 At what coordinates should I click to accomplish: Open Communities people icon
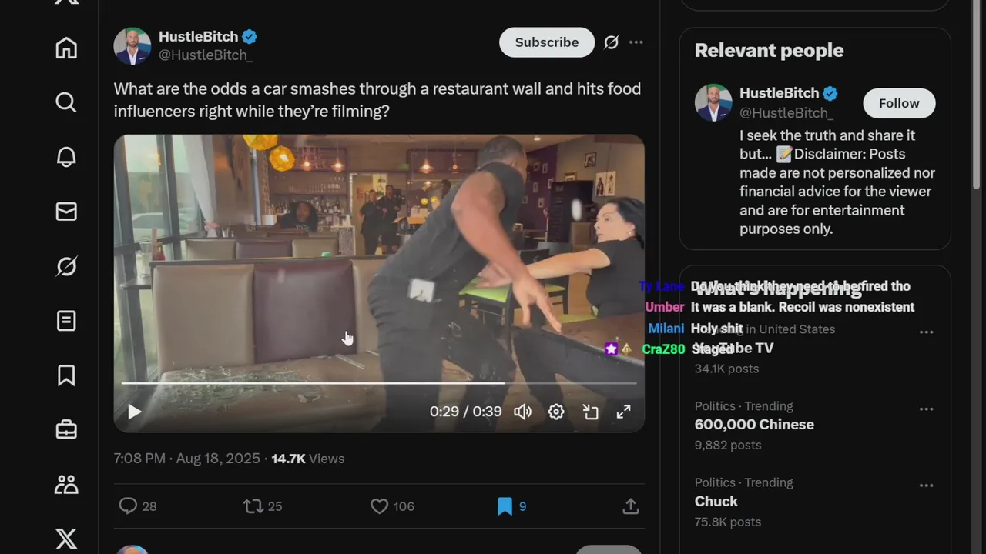click(x=66, y=485)
